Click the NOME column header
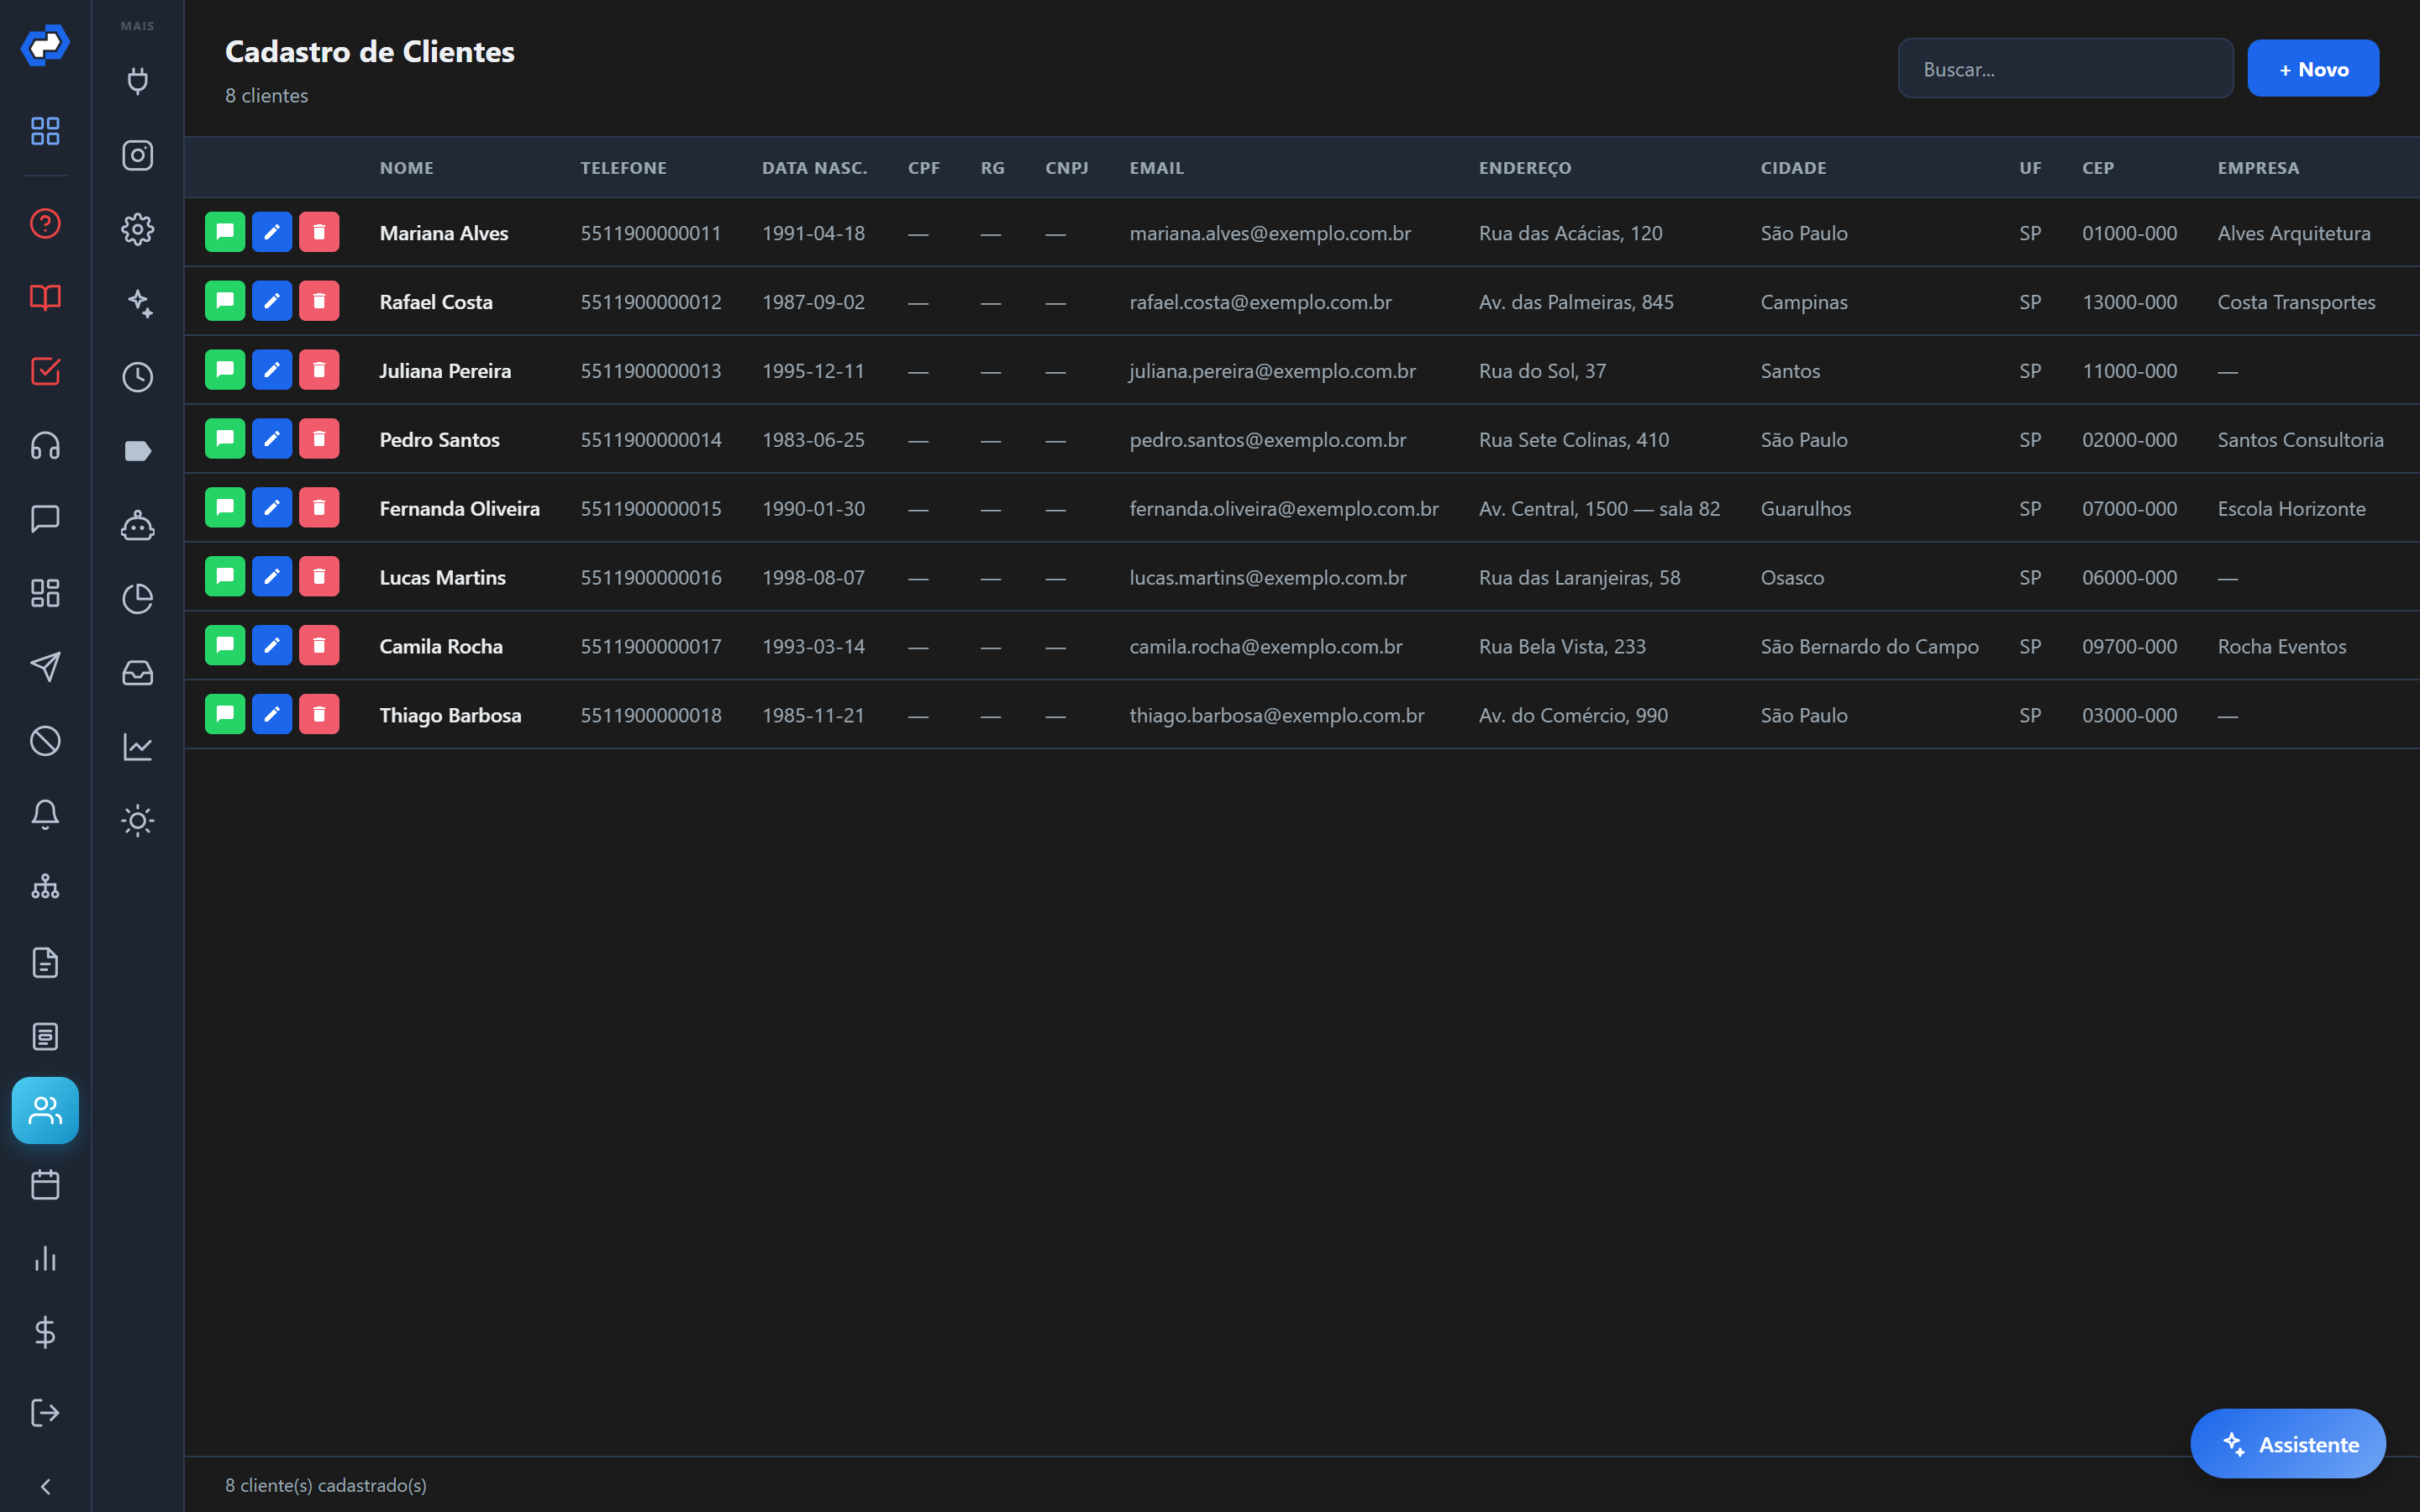 407,168
